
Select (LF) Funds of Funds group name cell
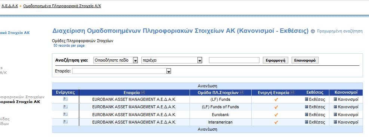point(221,107)
